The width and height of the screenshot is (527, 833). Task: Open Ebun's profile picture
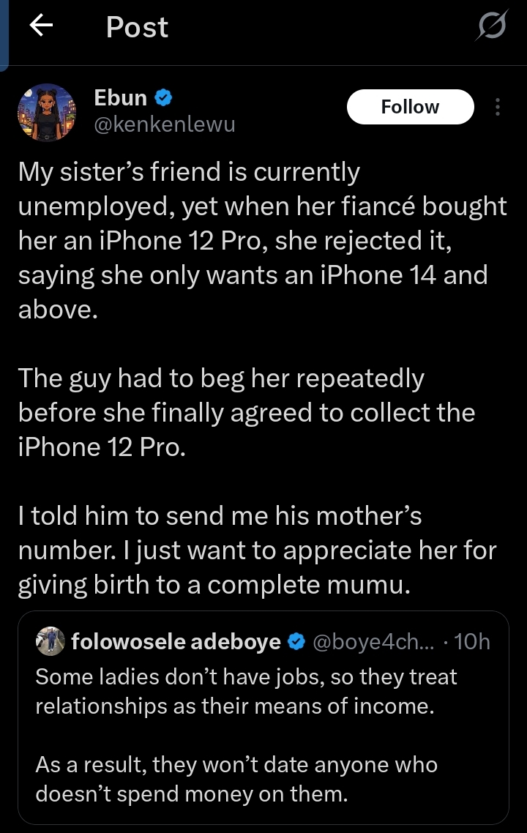tap(46, 112)
